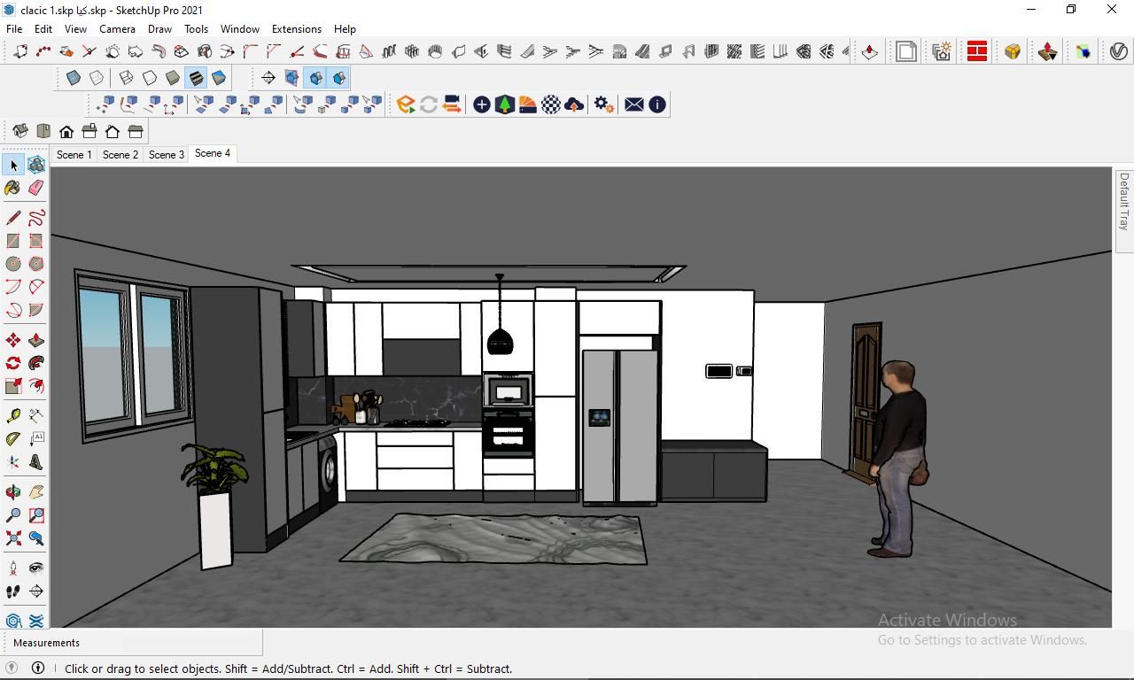Image resolution: width=1134 pixels, height=680 pixels.
Task: Select the Look Around eye tool
Action: click(x=36, y=568)
